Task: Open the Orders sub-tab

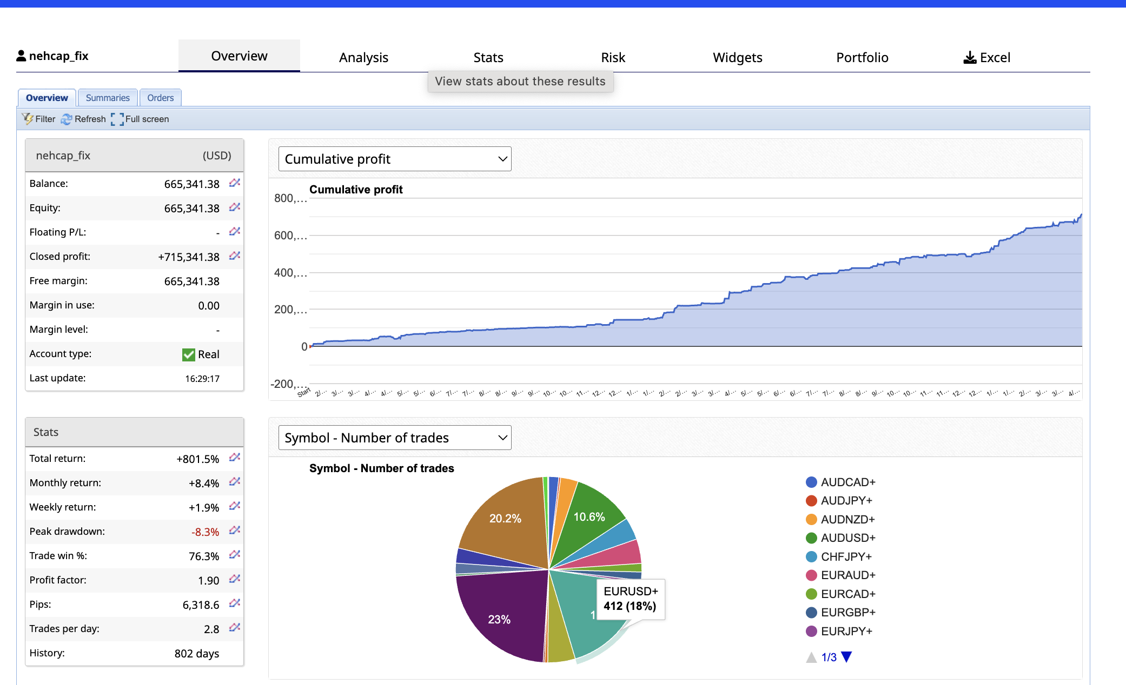Action: [x=160, y=98]
